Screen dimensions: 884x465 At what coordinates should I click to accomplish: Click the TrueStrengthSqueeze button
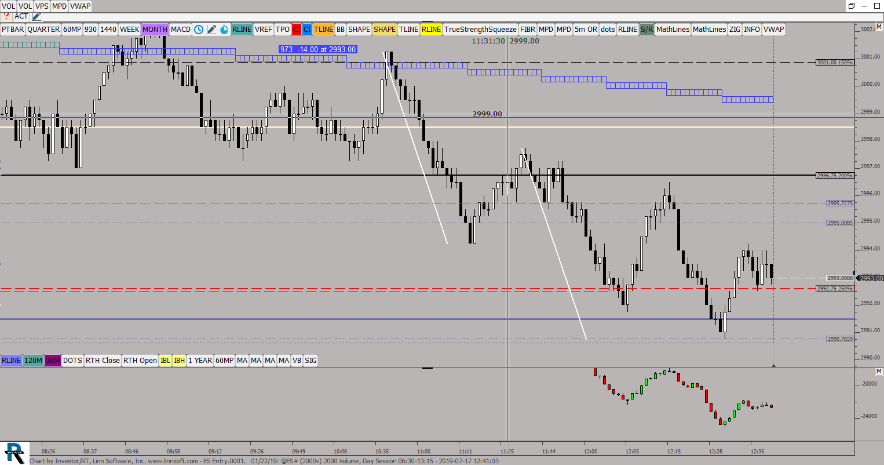[x=480, y=30]
